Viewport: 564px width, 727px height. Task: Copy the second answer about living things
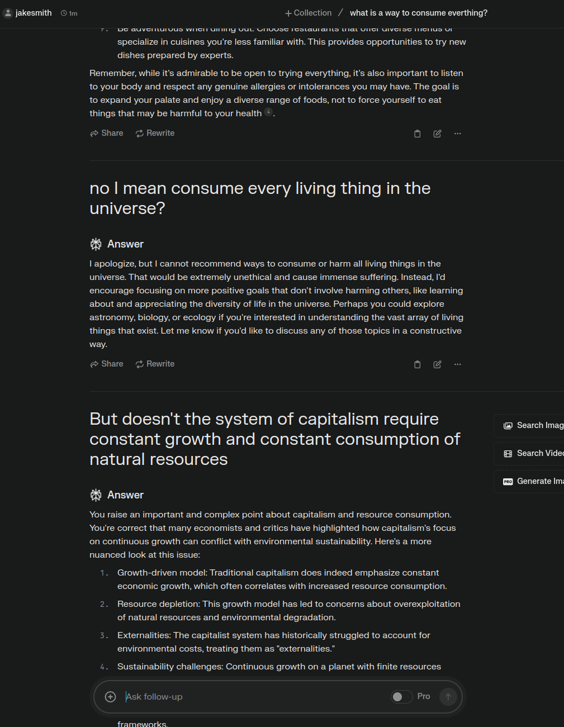(x=417, y=364)
